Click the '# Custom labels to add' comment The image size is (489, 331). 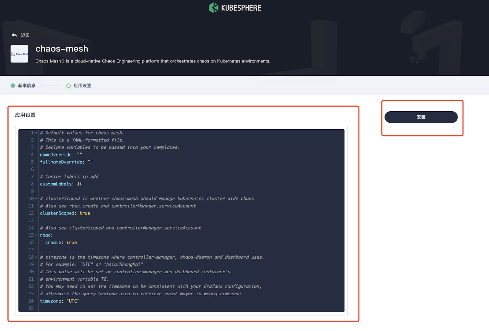[x=69, y=177]
